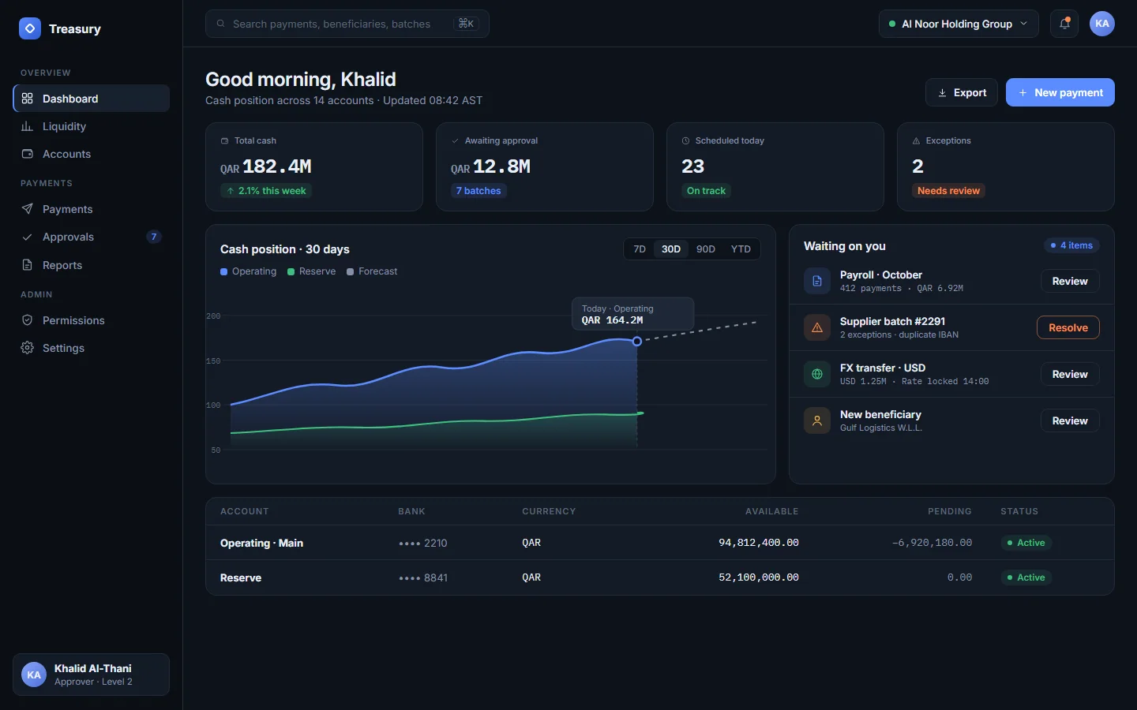
Task: Click the Accounts wallet icon in sidebar
Action: (28, 154)
